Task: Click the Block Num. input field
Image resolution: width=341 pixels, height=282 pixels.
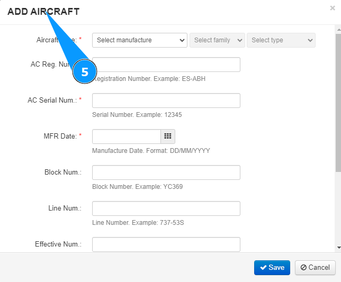Action: [166, 172]
